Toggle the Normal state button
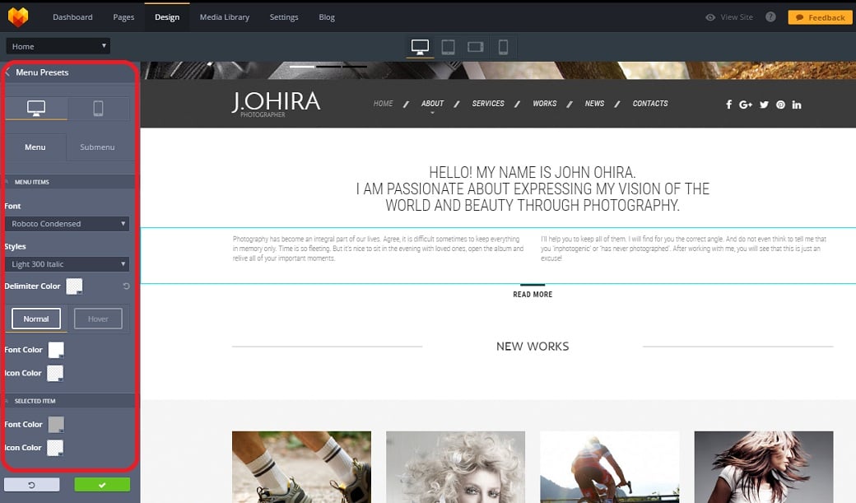Viewport: 856px width, 503px height. pos(36,319)
